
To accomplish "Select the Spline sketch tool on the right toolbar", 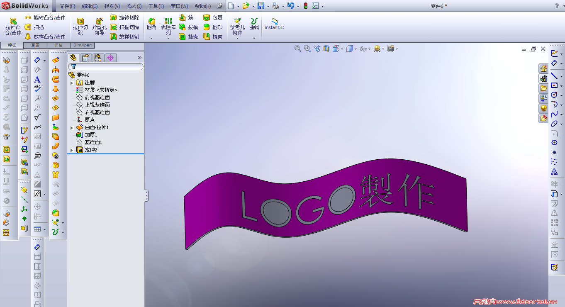I will click(x=554, y=114).
